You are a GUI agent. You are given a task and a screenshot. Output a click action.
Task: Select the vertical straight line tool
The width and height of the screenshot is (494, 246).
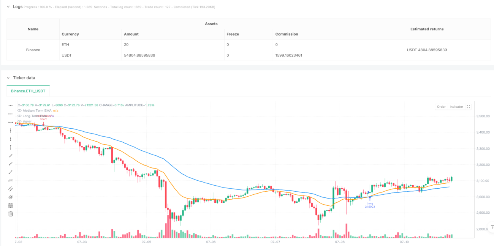(x=11, y=131)
